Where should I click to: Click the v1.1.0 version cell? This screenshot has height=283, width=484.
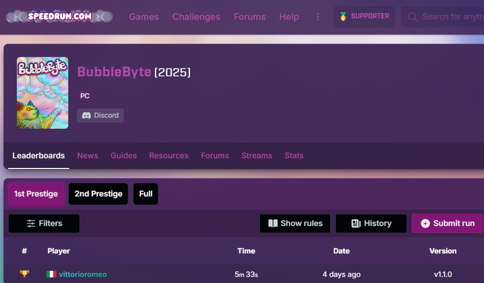click(x=443, y=274)
